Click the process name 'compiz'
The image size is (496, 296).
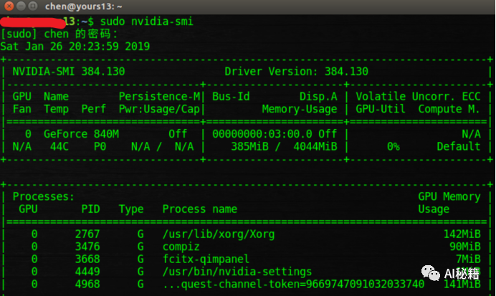(181, 247)
